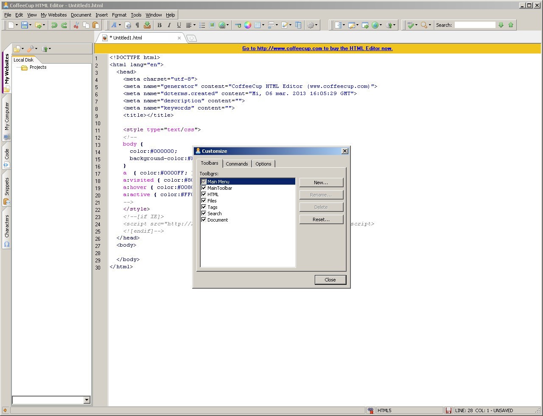Viewport: 543px width, 416px height.
Task: Click into the Search input field
Action: [x=475, y=25]
